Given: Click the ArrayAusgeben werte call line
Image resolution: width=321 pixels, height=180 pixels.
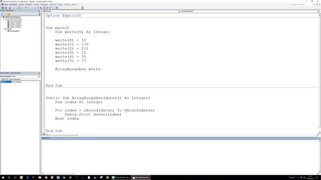Looking at the screenshot, I should [x=78, y=69].
